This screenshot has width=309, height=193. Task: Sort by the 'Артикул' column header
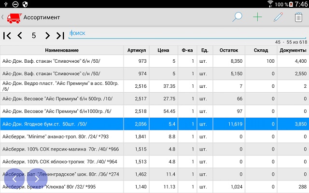(x=136, y=50)
